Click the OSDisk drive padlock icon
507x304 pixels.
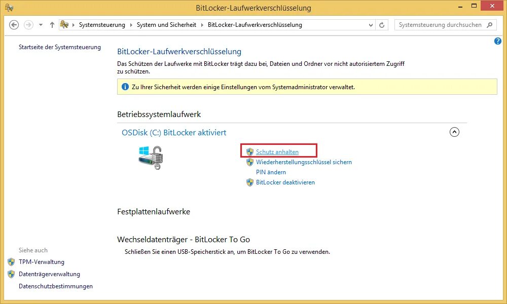click(x=151, y=158)
